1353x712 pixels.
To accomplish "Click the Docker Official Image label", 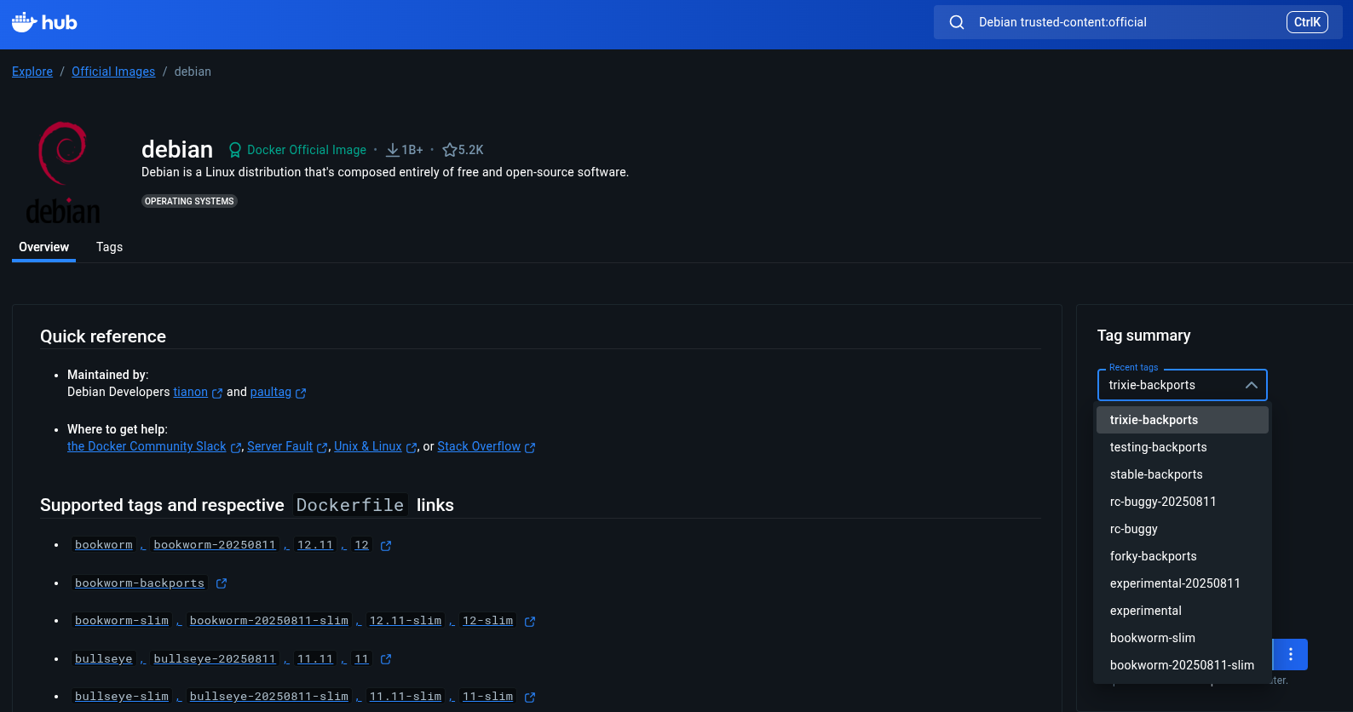I will (x=307, y=150).
